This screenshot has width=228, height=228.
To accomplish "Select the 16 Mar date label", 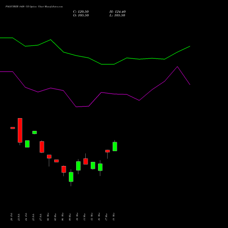I will pyautogui.click(x=99, y=217).
